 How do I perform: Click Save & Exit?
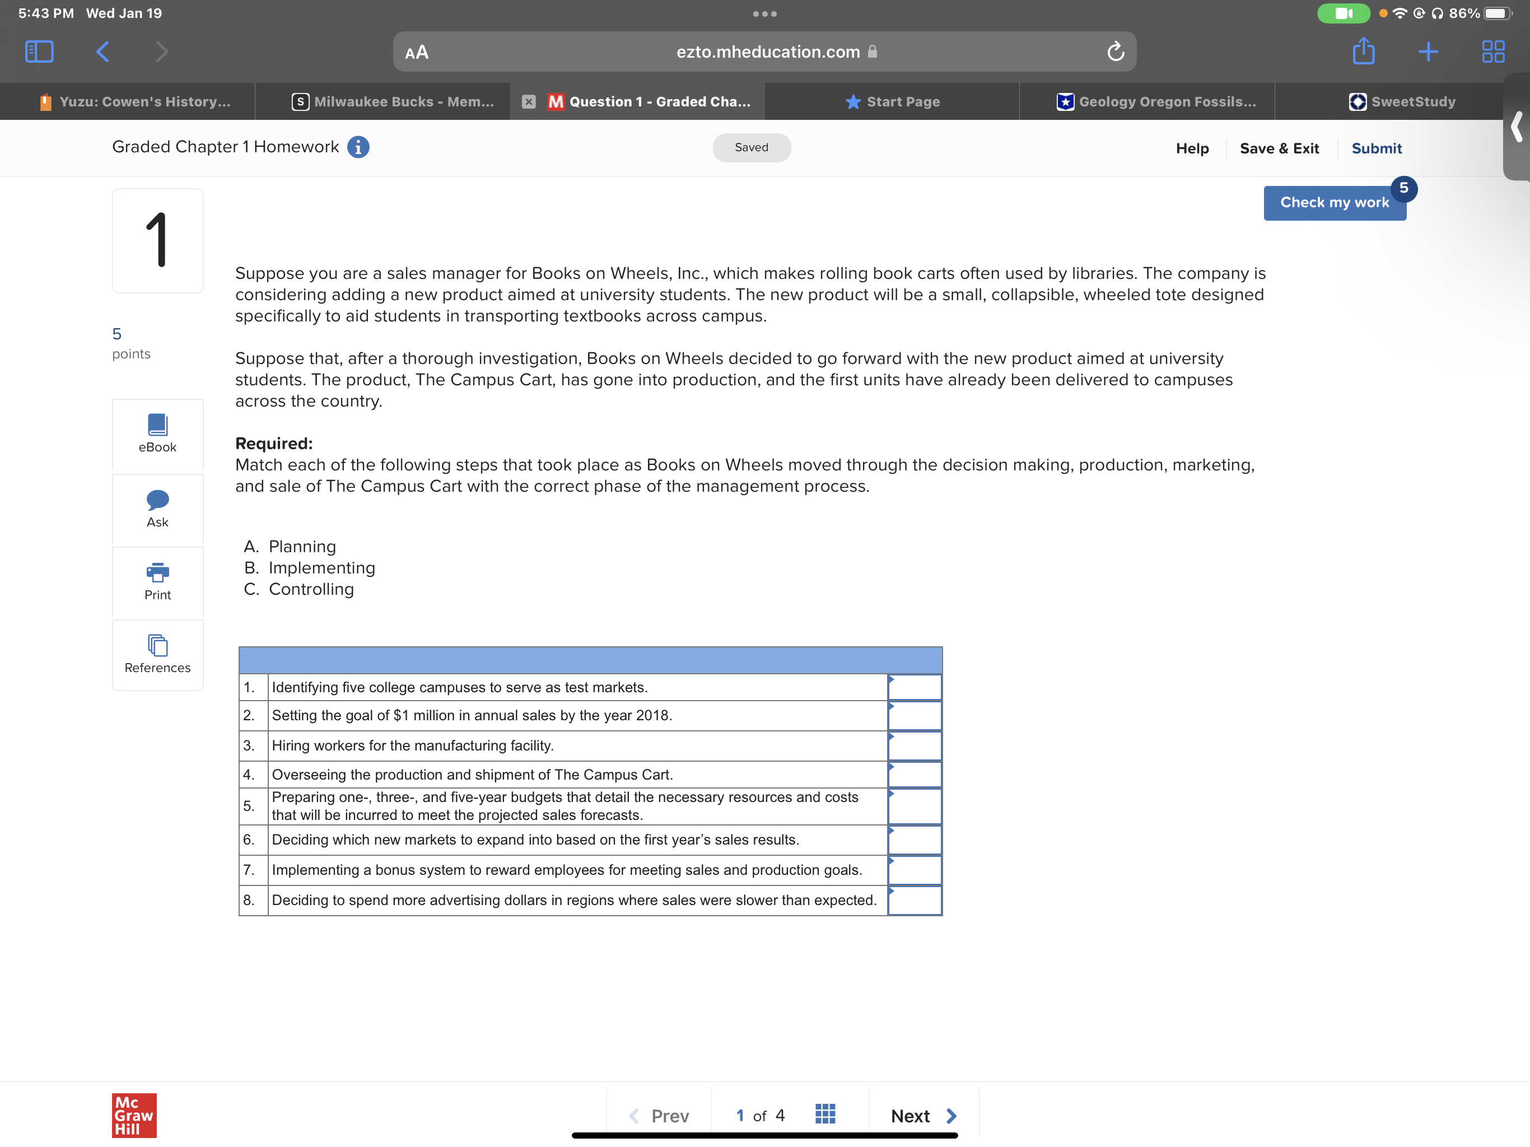pos(1279,149)
